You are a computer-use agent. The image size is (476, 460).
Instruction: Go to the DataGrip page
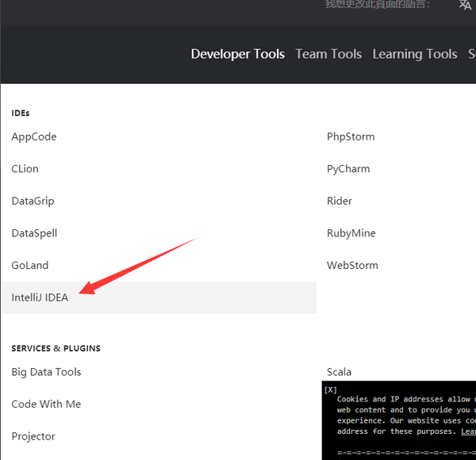[33, 201]
